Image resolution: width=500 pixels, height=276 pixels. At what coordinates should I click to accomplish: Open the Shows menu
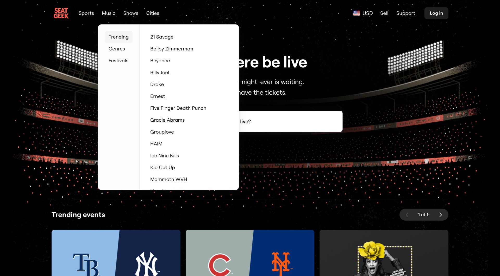pos(130,13)
